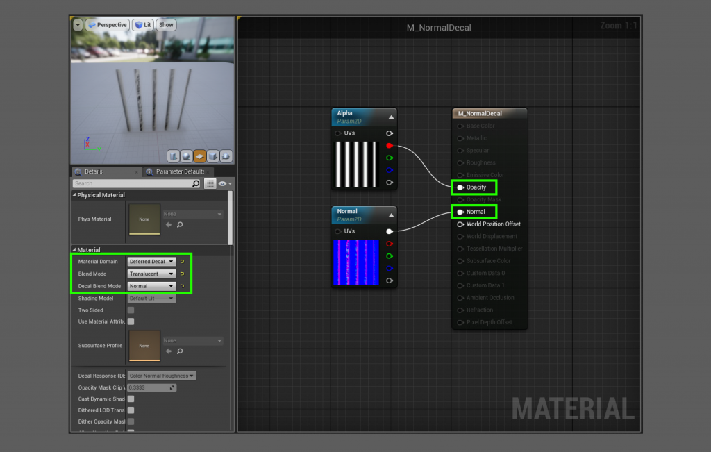Click the Normal node red channel output pin
Screen dimensions: 711x452
[x=389, y=244]
